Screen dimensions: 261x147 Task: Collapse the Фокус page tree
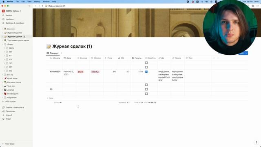pyautogui.click(x=3, y=44)
